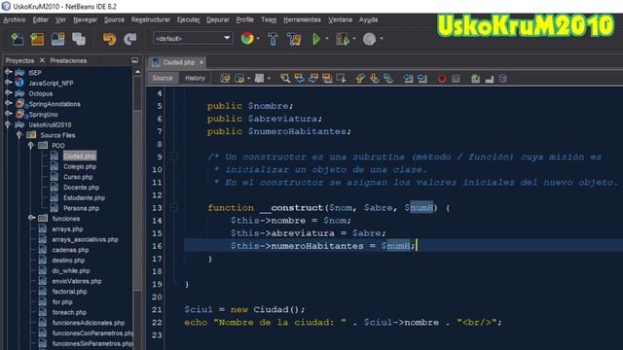Click the Undo arrow icon
The image size is (623, 350).
(x=109, y=39)
